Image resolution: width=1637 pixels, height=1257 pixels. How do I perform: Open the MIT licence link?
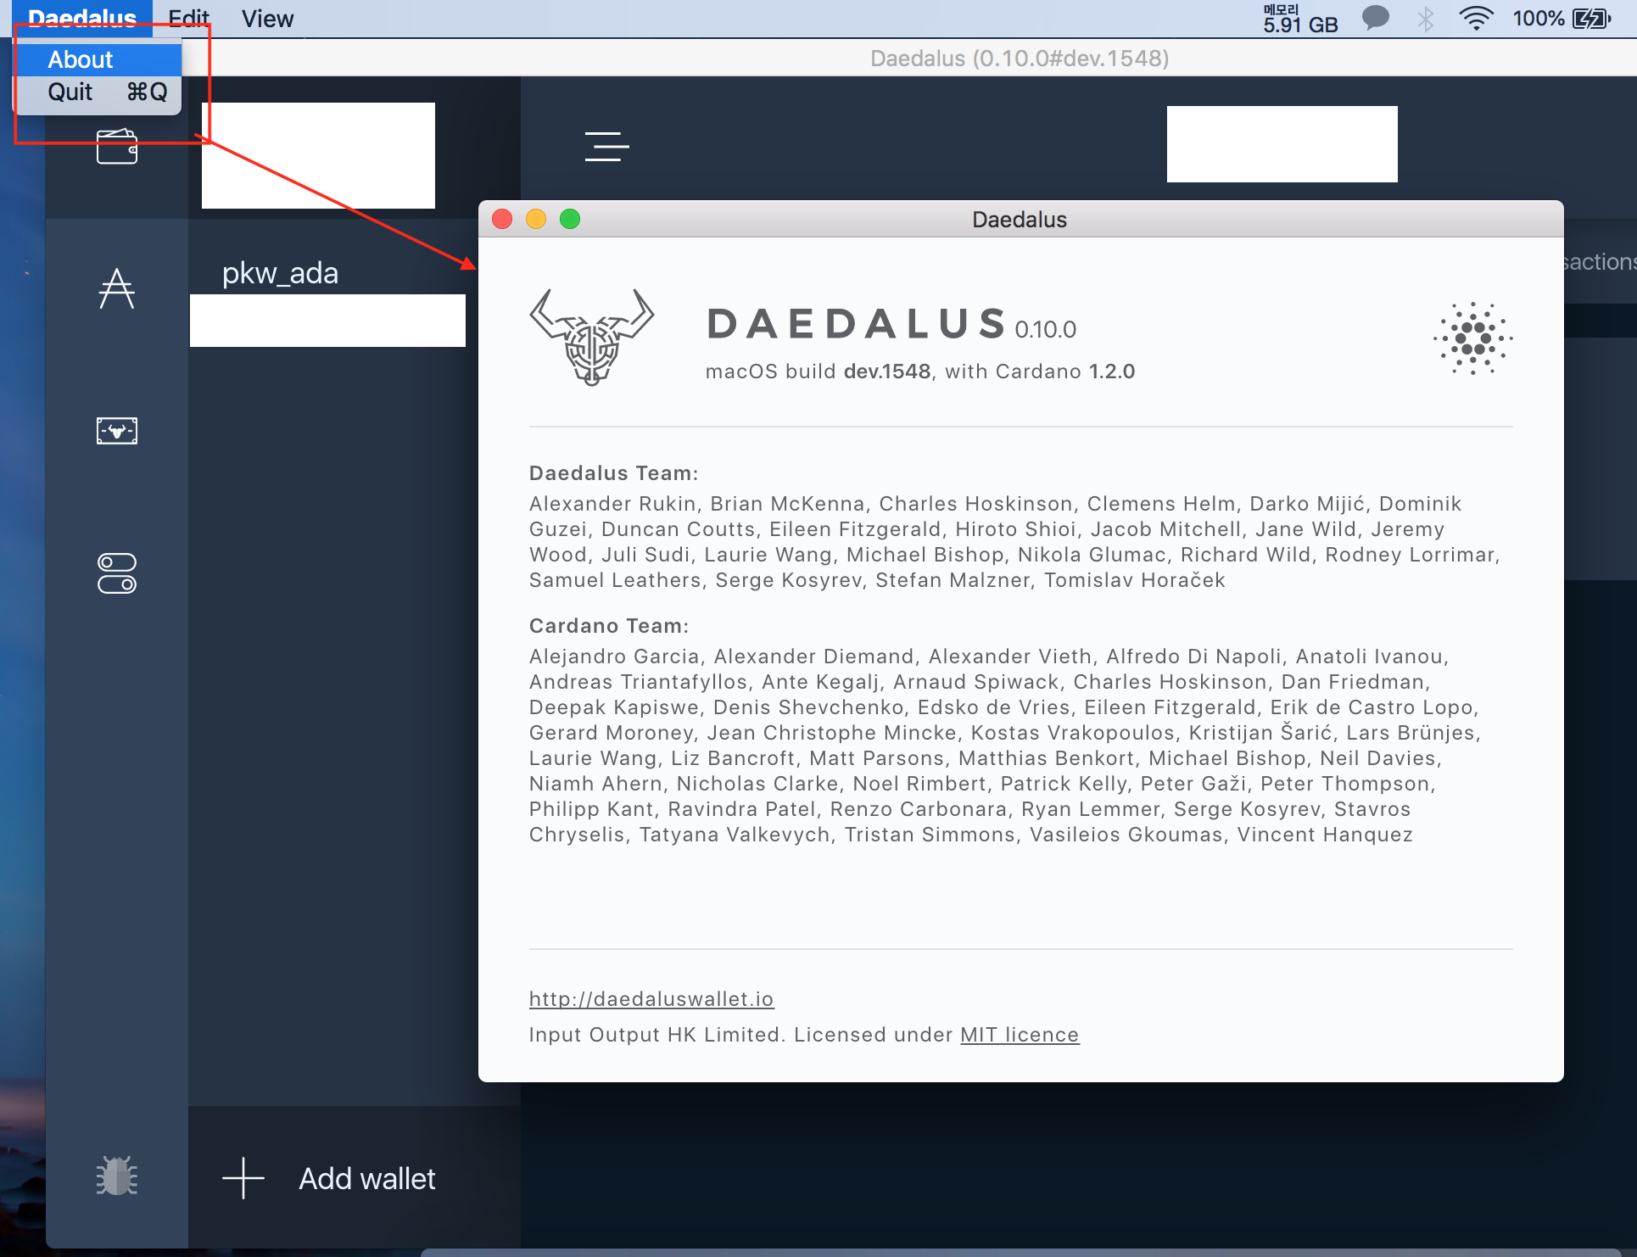click(1019, 1035)
